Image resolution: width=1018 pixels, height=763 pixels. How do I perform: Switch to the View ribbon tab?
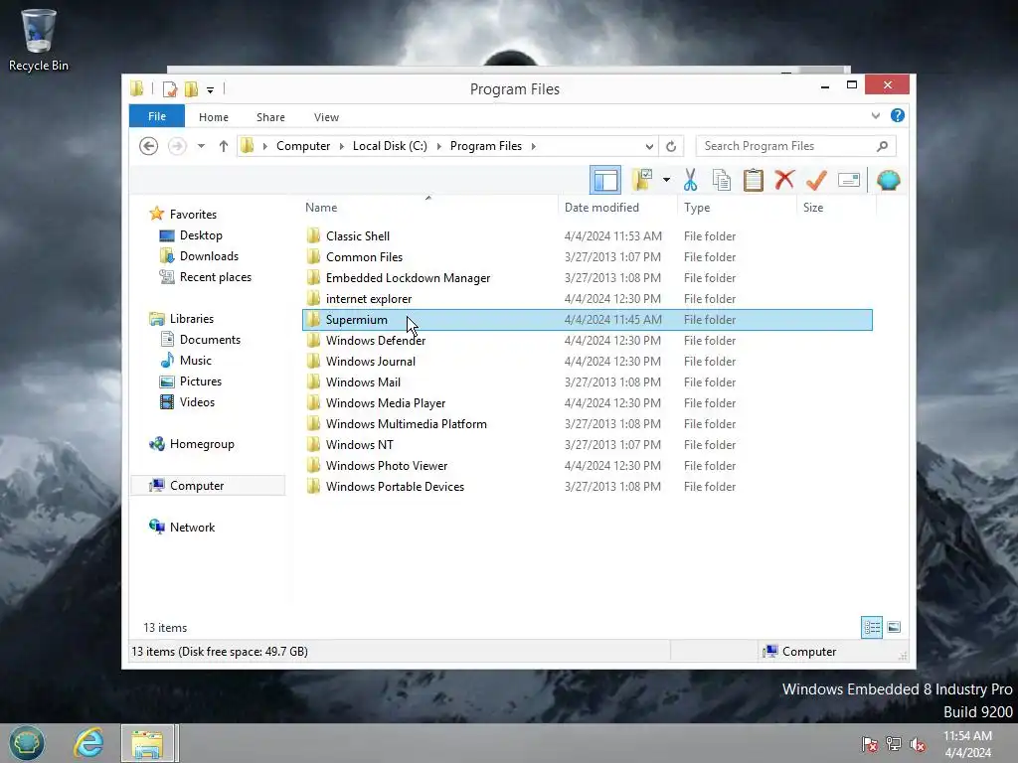pos(326,117)
